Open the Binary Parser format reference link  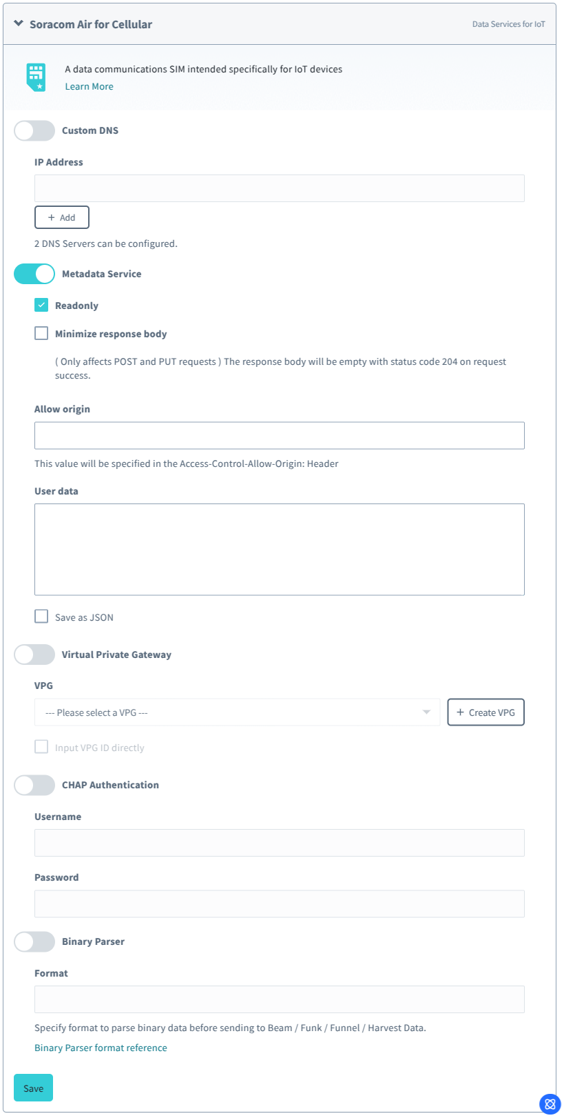[x=101, y=1048]
